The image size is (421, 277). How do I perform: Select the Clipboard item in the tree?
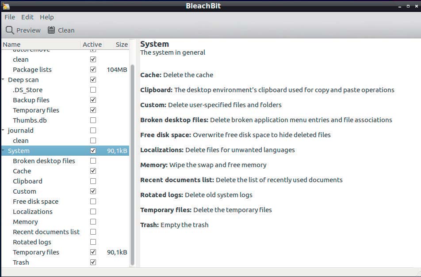(x=28, y=181)
